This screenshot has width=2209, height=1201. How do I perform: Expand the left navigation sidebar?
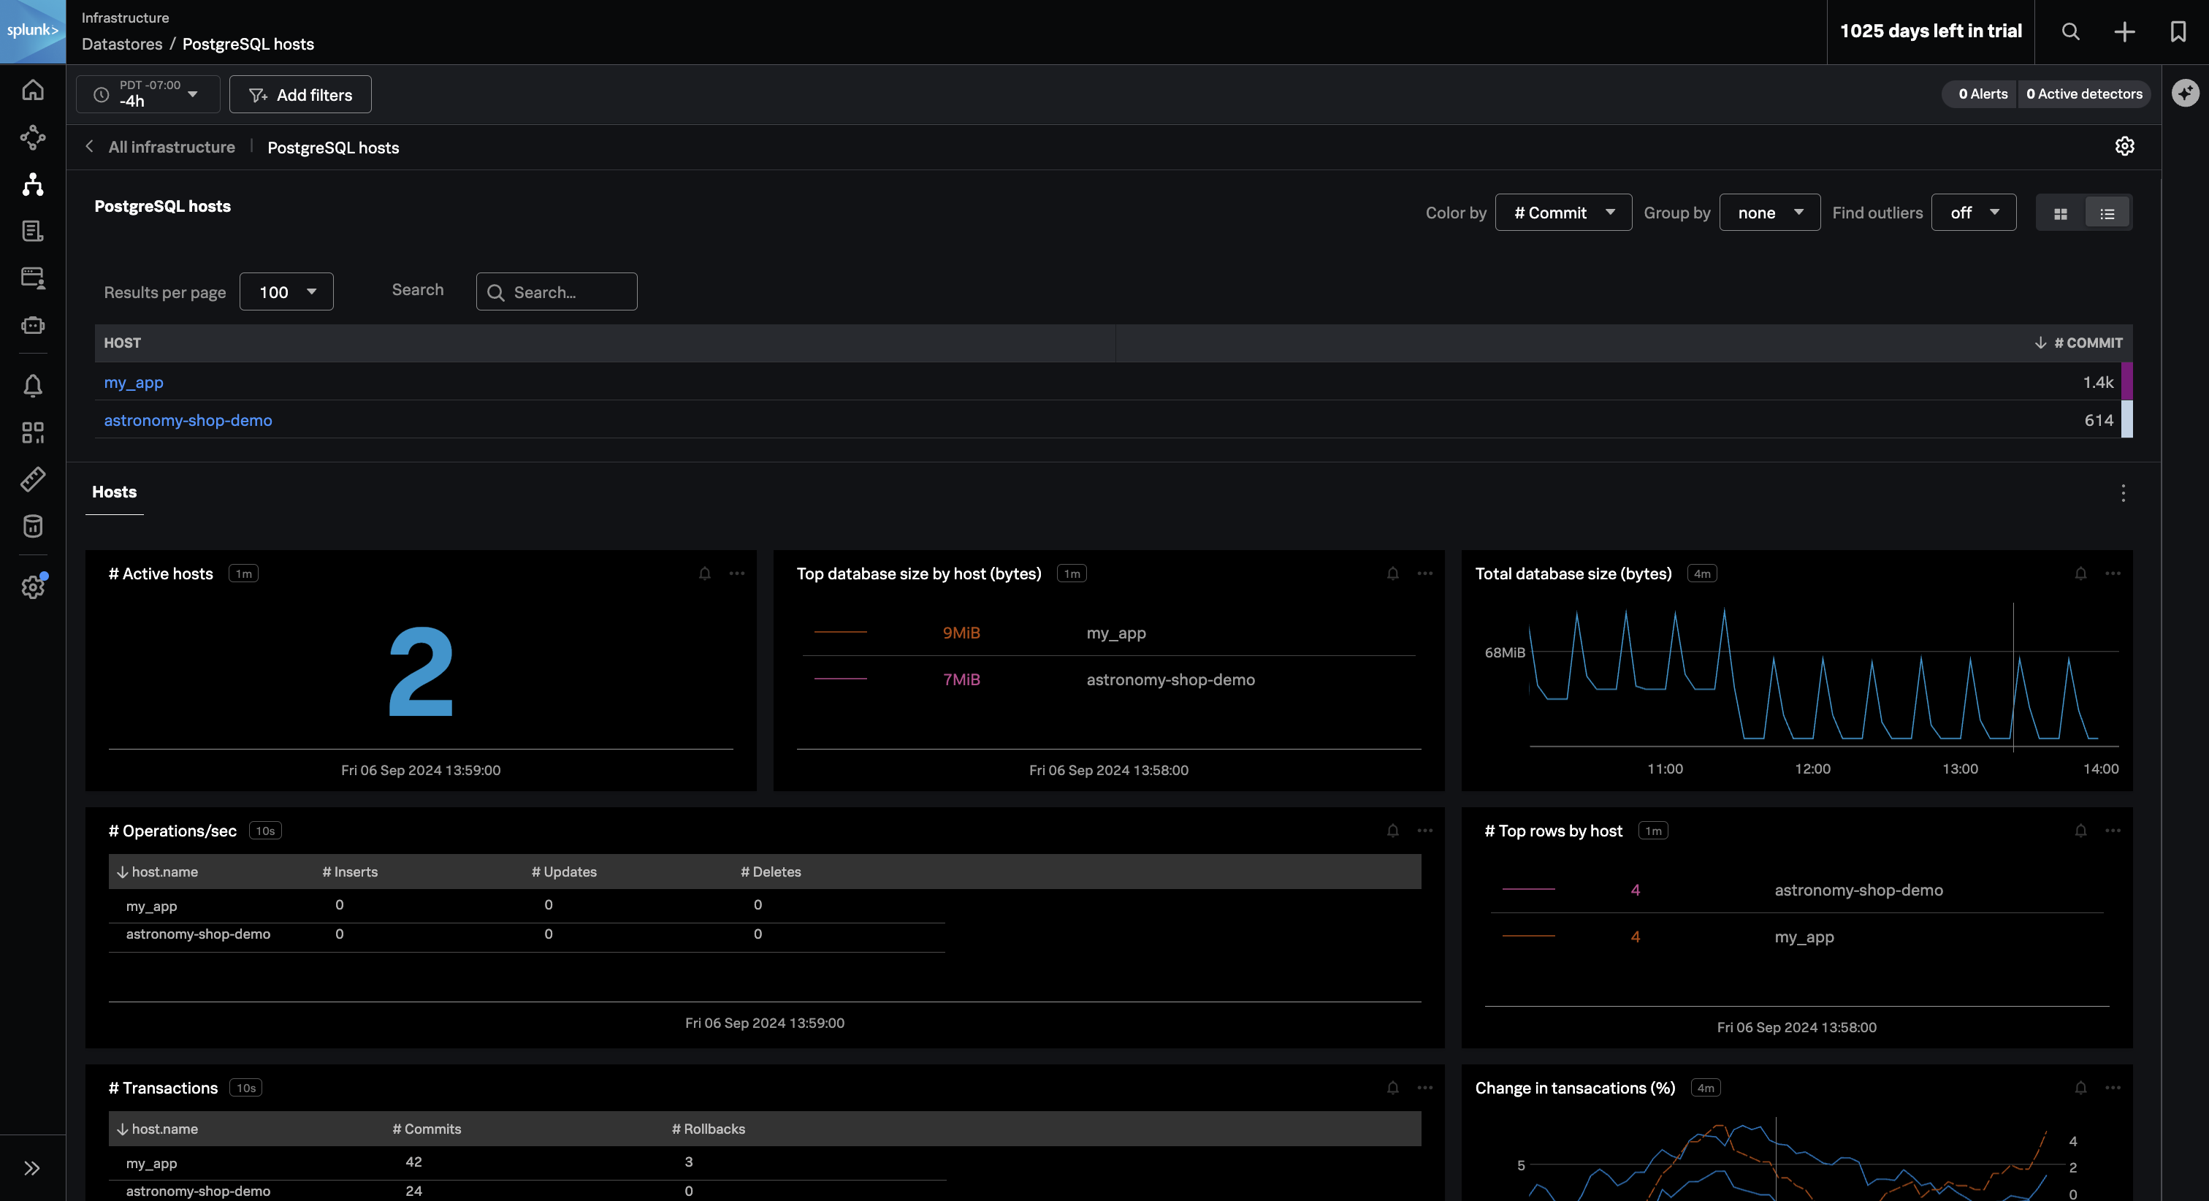pyautogui.click(x=33, y=1167)
